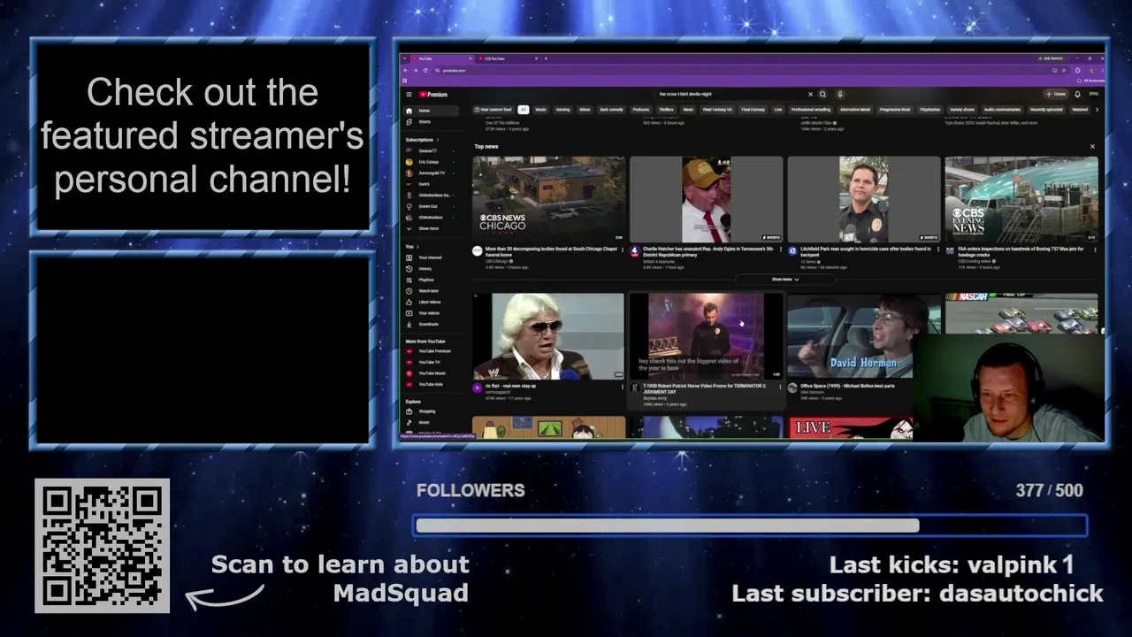Image resolution: width=1132 pixels, height=637 pixels.
Task: Expand the Subscriptions section
Action: click(x=422, y=140)
